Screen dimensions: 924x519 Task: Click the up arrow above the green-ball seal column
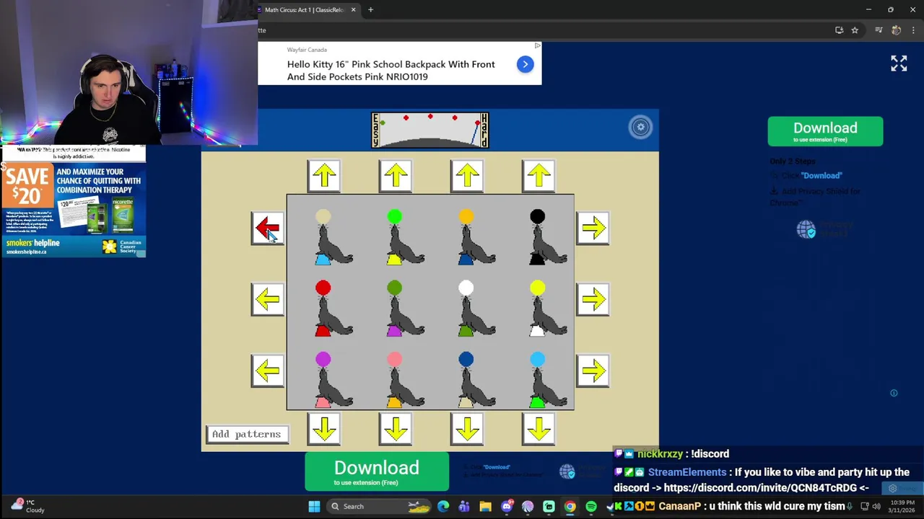pos(396,176)
